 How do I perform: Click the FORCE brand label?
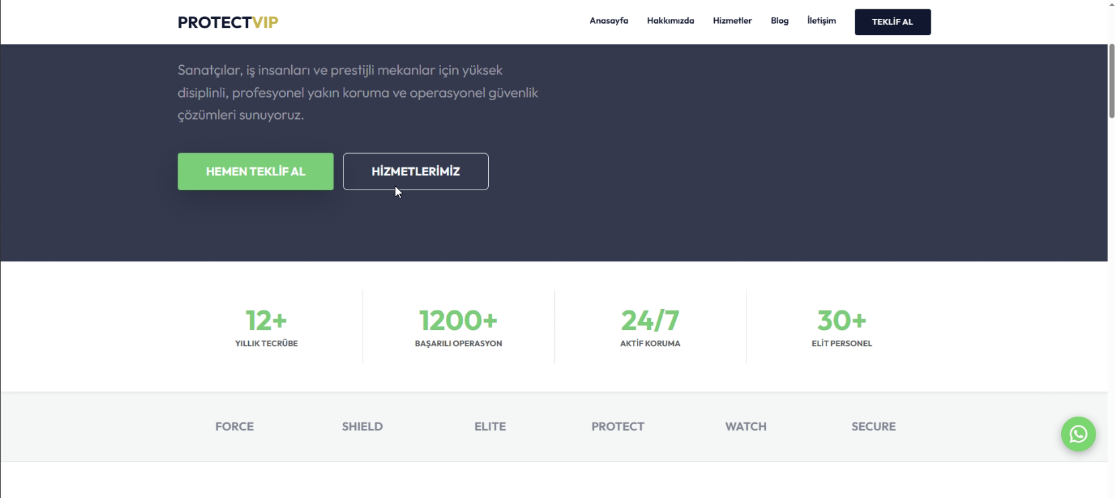[x=235, y=427]
